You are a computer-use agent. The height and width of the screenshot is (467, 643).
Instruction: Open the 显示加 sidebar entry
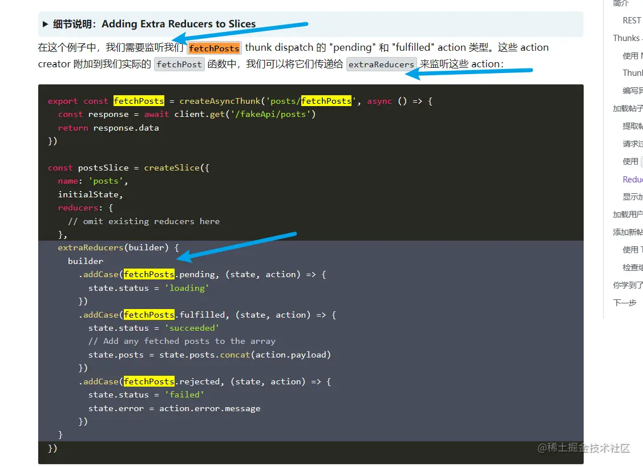coord(632,197)
